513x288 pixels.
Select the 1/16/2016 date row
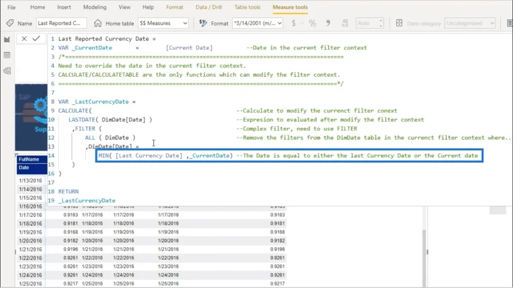coord(30,206)
